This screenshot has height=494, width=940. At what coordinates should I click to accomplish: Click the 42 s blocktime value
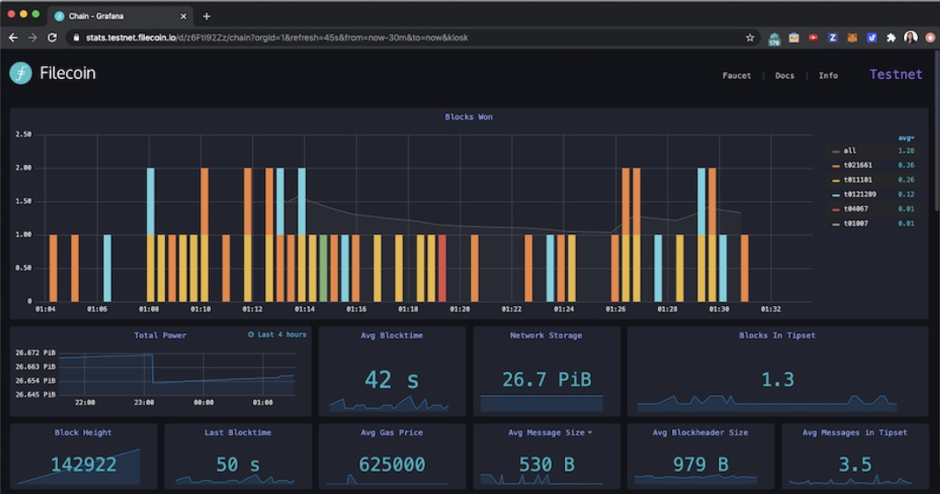(x=392, y=380)
